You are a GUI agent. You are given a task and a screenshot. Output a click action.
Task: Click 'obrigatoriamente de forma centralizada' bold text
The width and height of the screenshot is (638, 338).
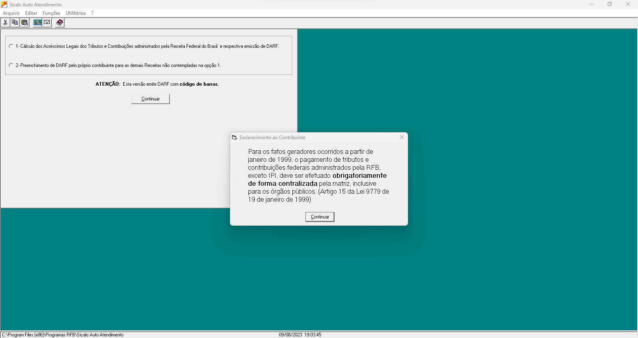317,179
